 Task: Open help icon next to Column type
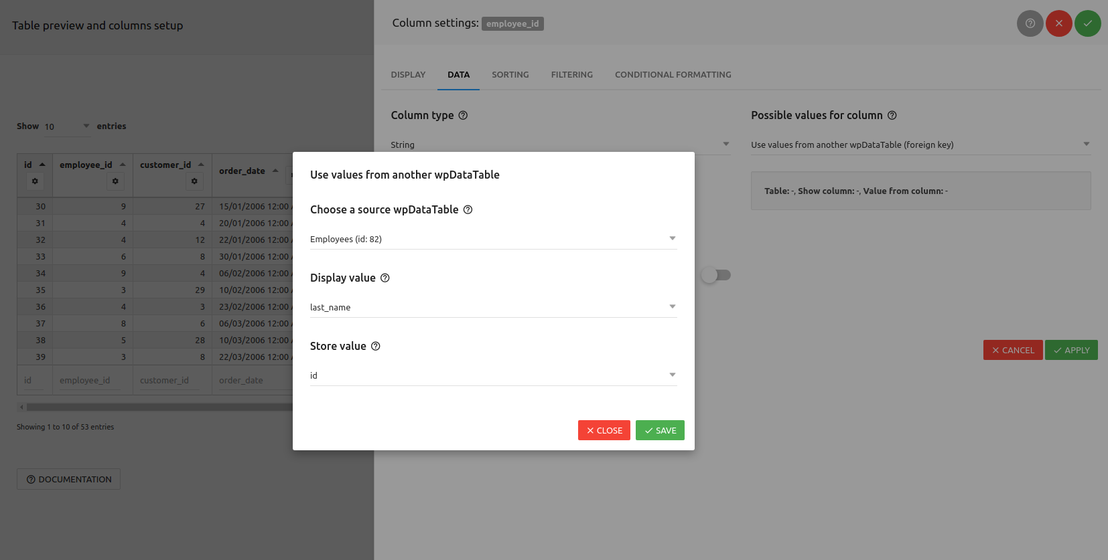tap(463, 115)
